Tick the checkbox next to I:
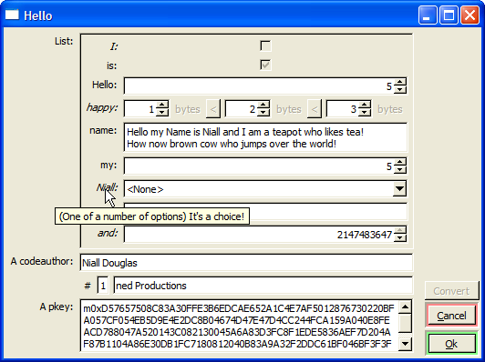Screen dimensions: 485x362 pos(265,46)
